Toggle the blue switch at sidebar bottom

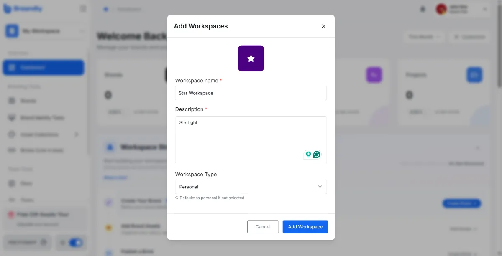tap(76, 242)
